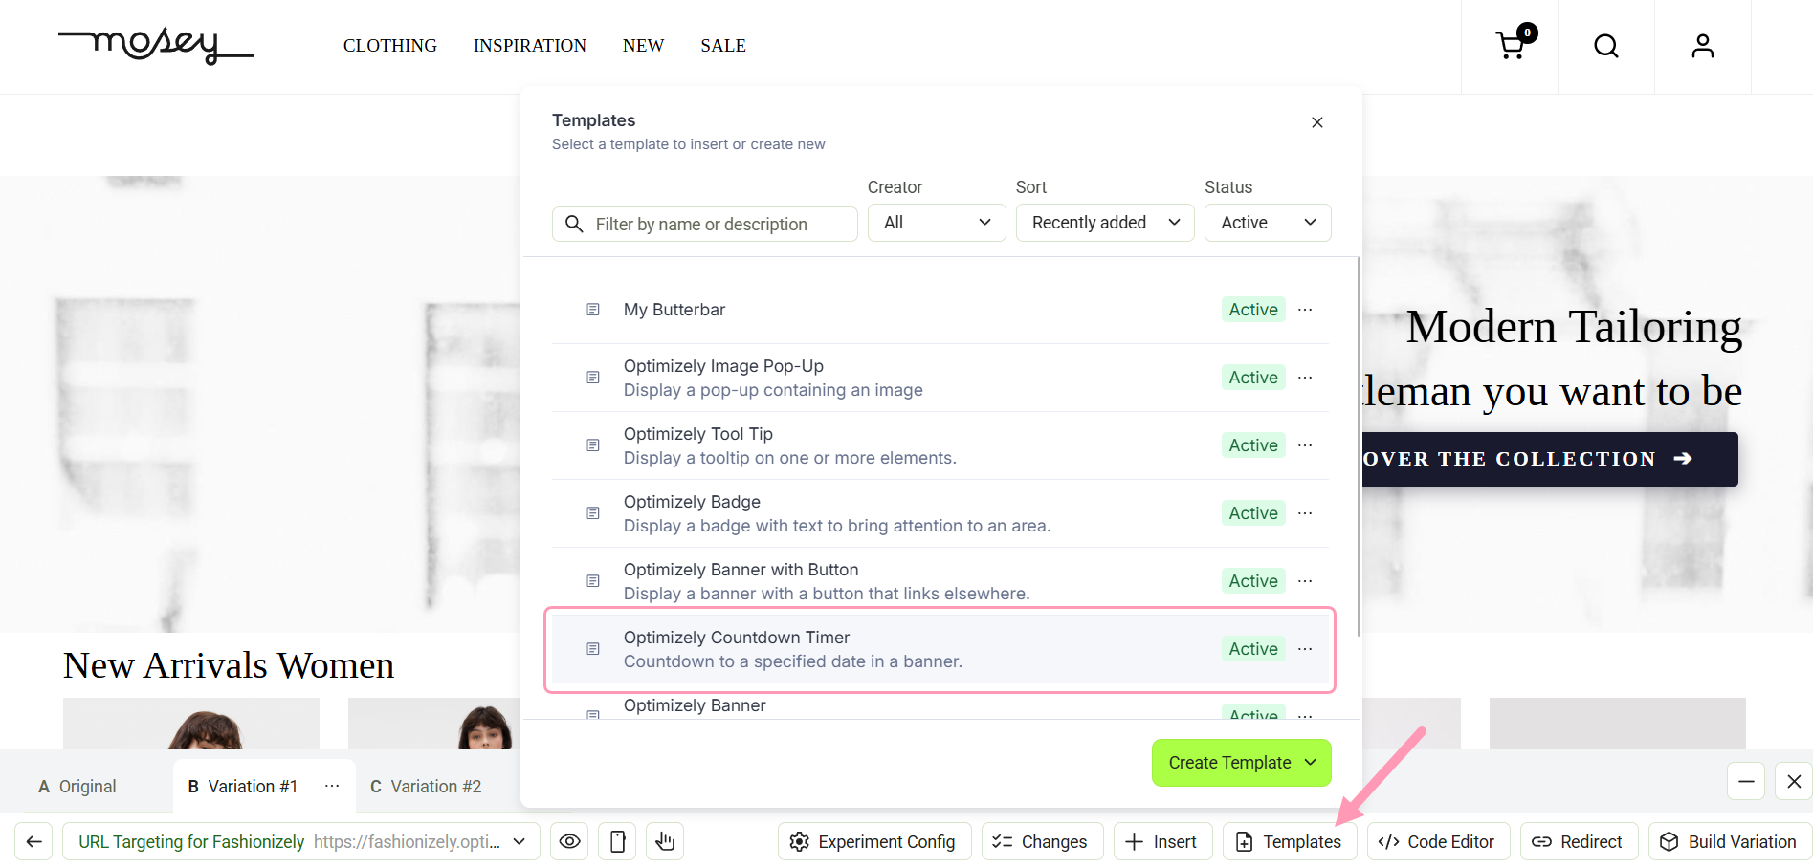The image size is (1813, 867).
Task: Click the Discover the Collection button
Action: (x=1550, y=459)
